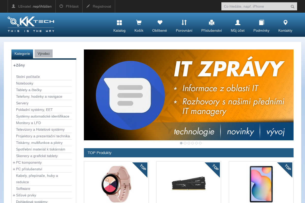Switch to the Kategorie tab
Image resolution: width=305 pixels, height=203 pixels.
22,54
